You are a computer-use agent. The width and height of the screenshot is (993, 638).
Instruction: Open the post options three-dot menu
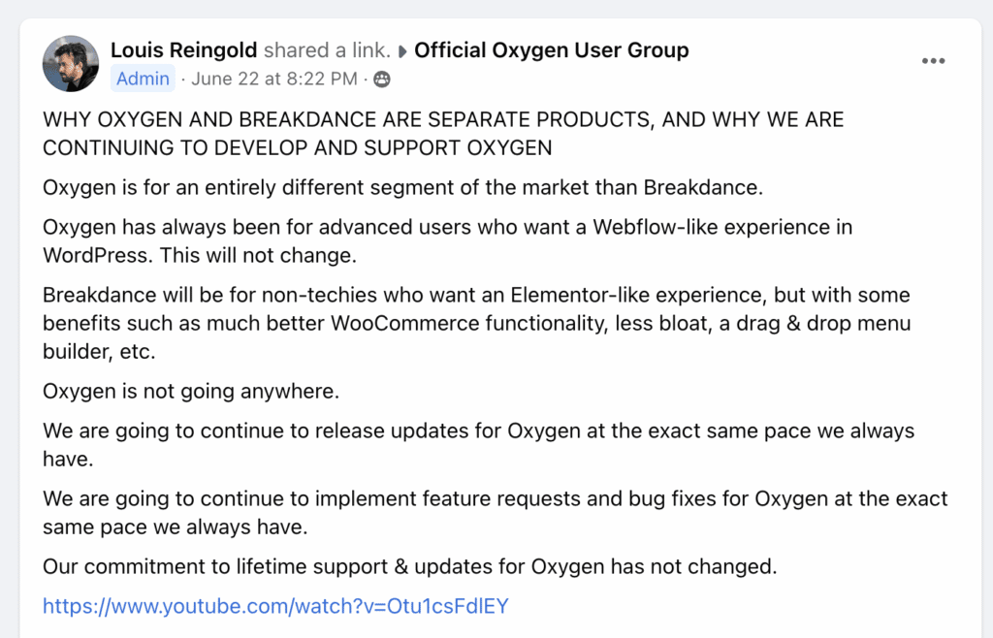(x=934, y=61)
